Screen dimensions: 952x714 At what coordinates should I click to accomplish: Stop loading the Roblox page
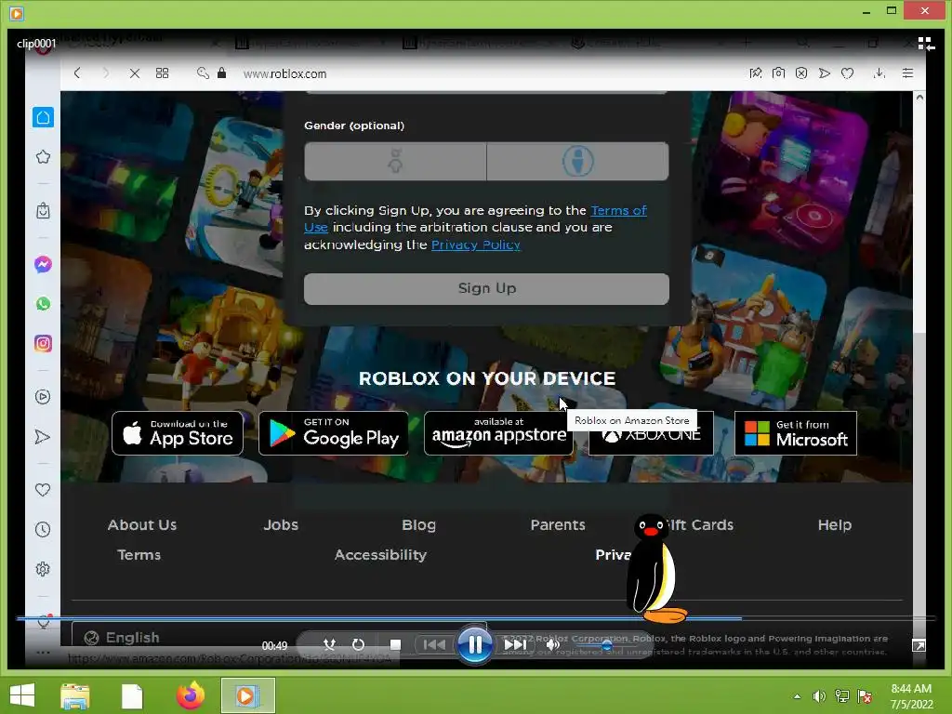pyautogui.click(x=134, y=73)
